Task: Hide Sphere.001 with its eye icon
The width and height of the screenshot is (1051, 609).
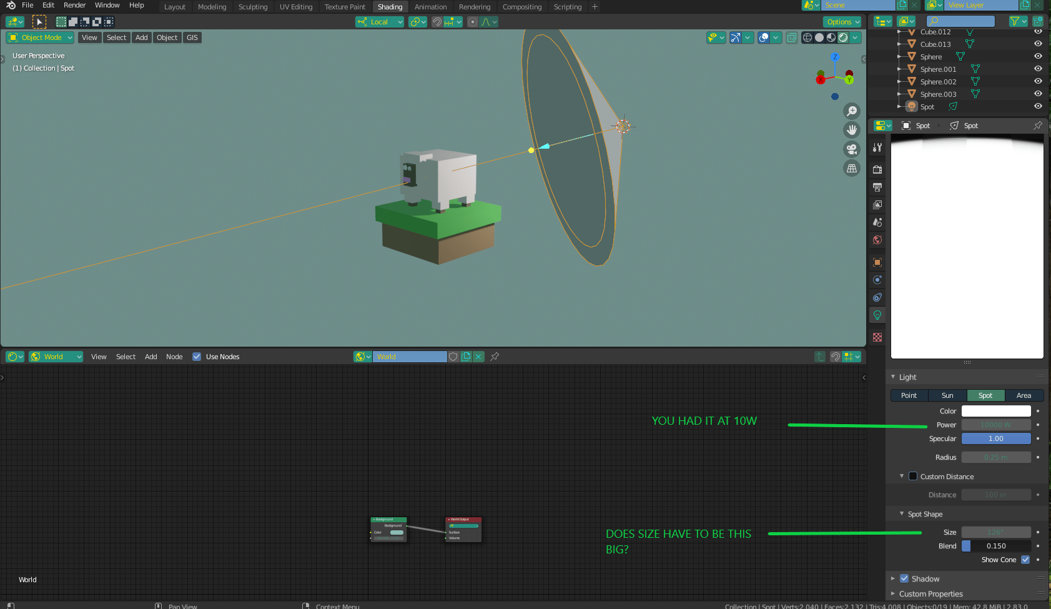Action: [1038, 69]
